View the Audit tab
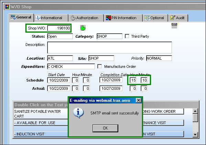Viewport: 206px width, 145px height. pyautogui.click(x=178, y=18)
